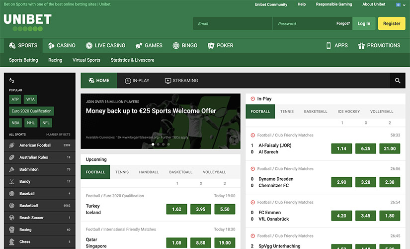Click the Home tab ball icon
The width and height of the screenshot is (410, 249).
tap(91, 81)
